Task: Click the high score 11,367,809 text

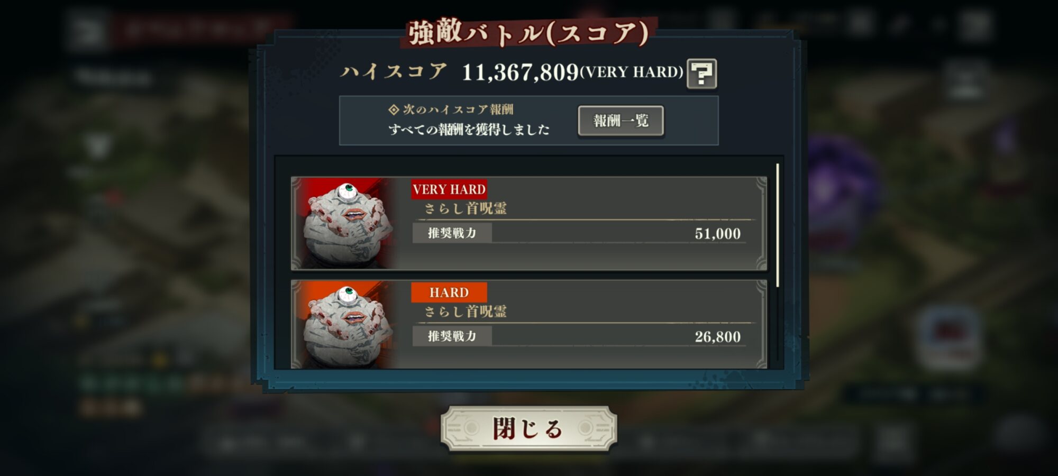Action: (521, 72)
